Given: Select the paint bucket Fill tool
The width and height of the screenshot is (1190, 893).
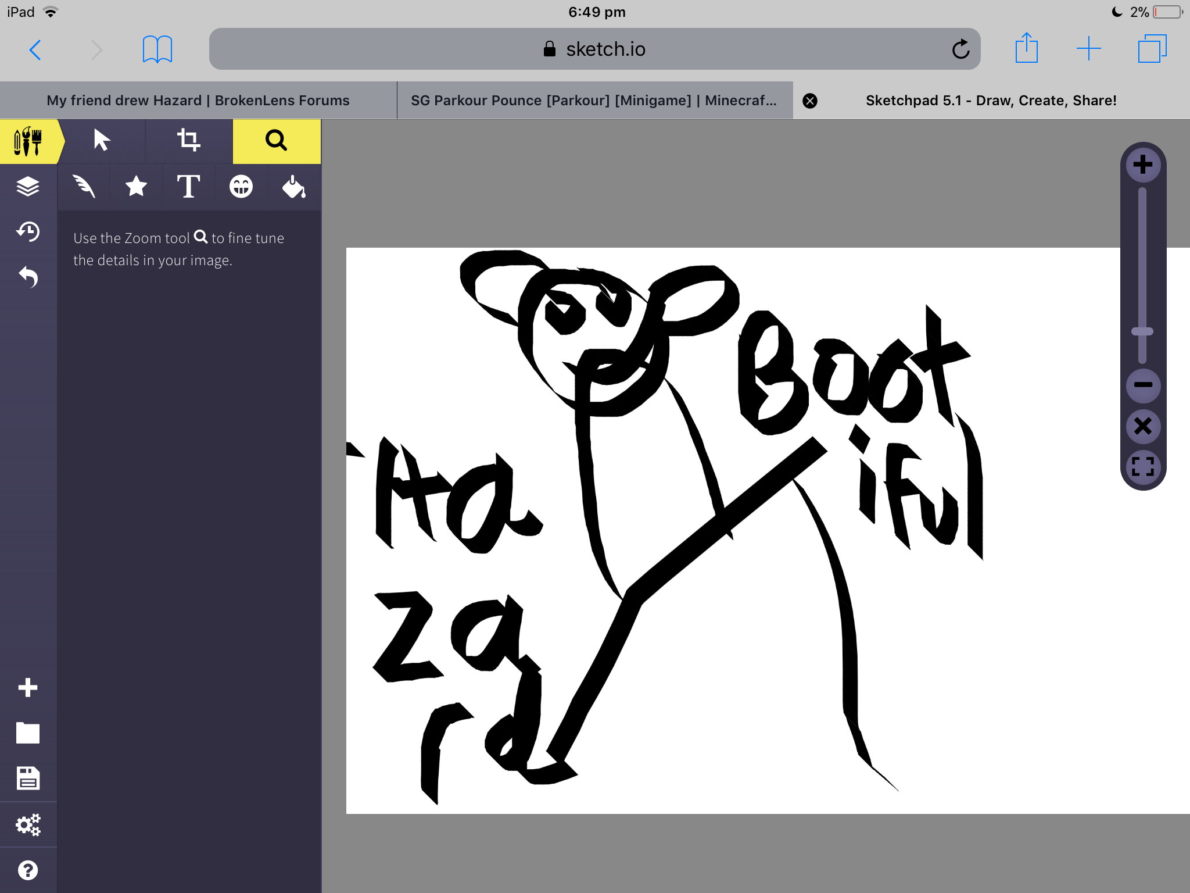Looking at the screenshot, I should point(293,187).
